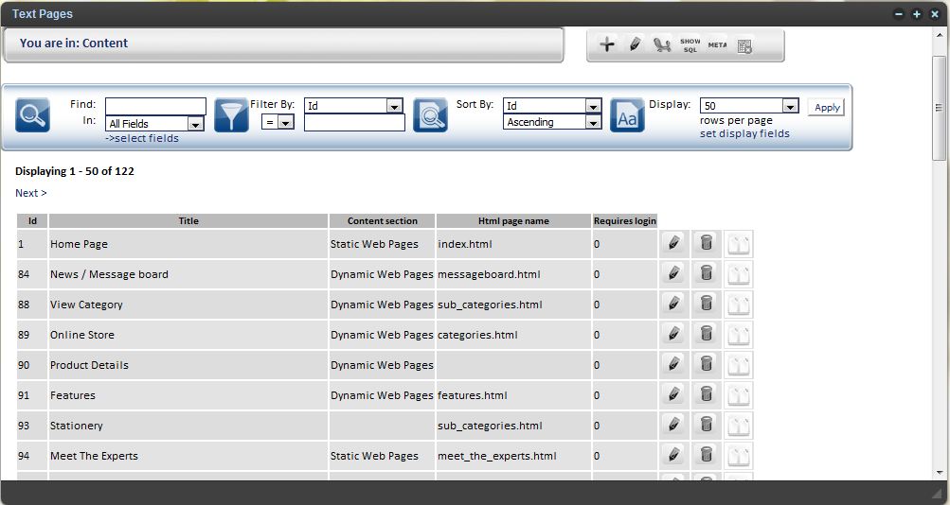Edit the Home Page row with its pencil
This screenshot has height=505, width=950.
673,244
